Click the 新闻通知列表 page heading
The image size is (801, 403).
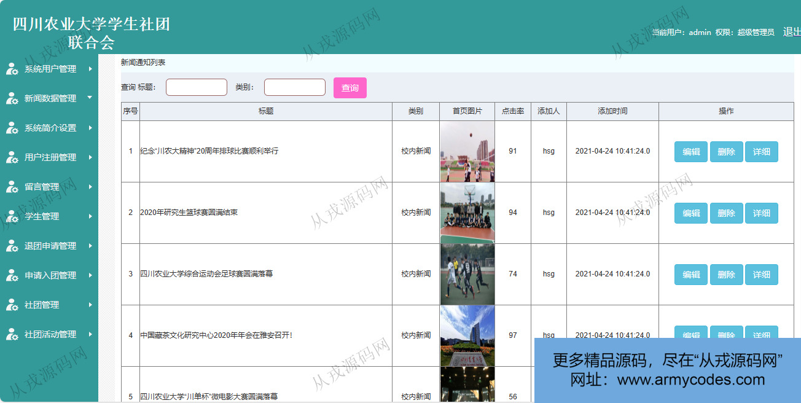click(143, 63)
